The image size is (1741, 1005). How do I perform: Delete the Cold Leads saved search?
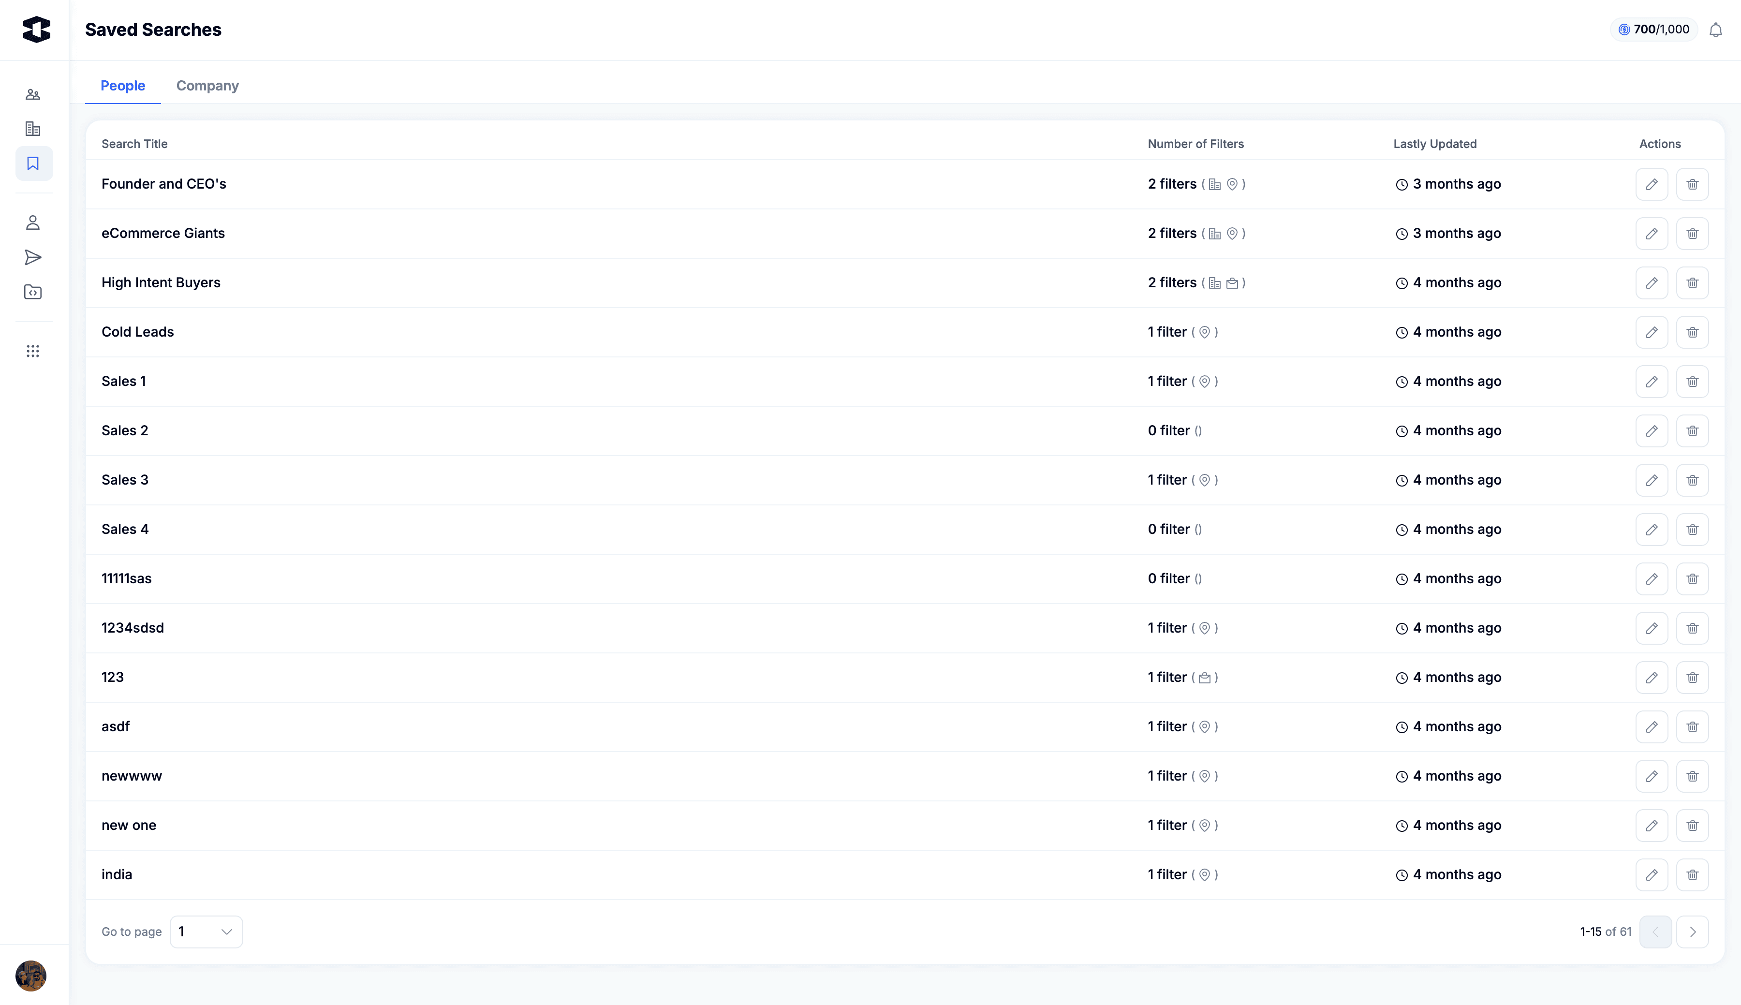click(x=1692, y=332)
